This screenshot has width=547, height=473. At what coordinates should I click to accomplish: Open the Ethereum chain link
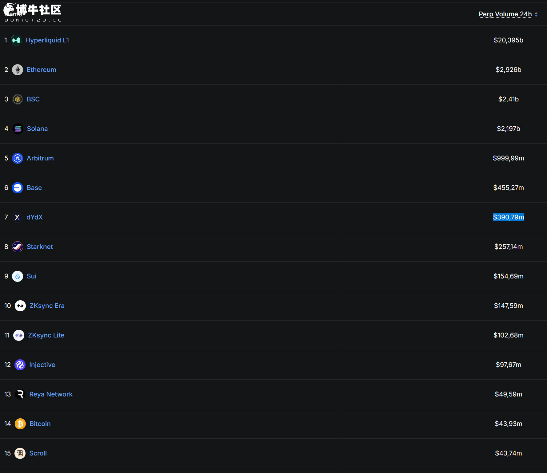pyautogui.click(x=42, y=70)
